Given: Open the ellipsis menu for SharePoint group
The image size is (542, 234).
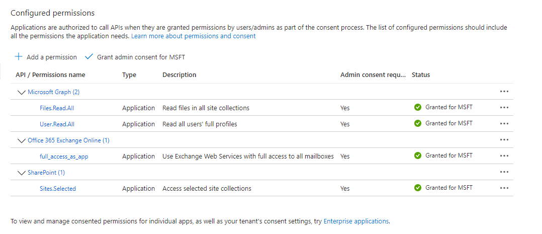Looking at the screenshot, I should coord(504,172).
